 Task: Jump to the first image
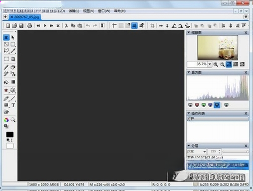click(x=38, y=26)
